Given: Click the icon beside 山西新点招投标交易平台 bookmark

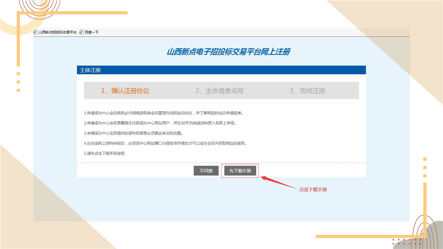Looking at the screenshot, I should (x=35, y=32).
